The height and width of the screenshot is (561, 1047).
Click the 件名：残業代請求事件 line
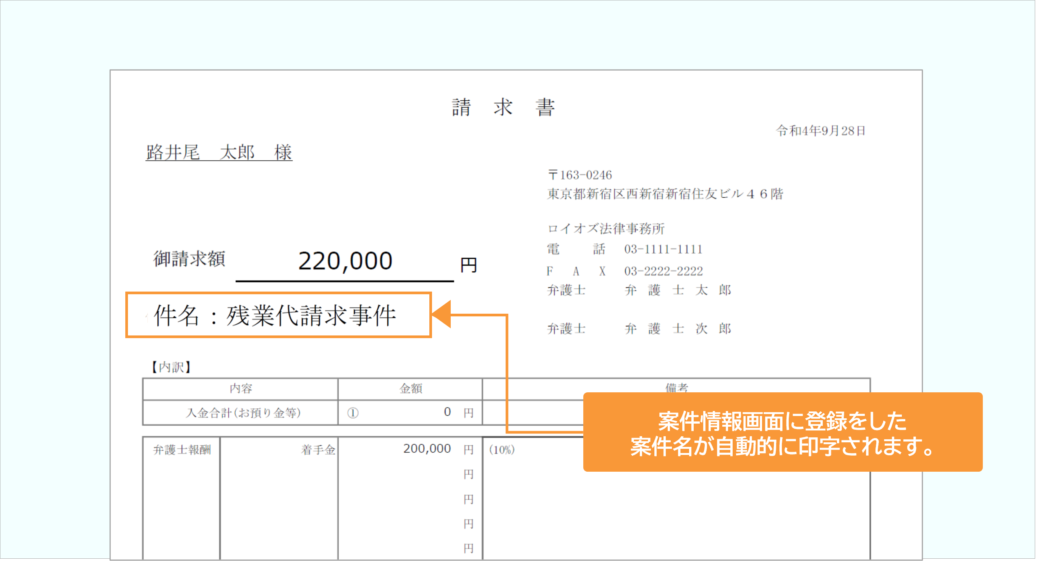pyautogui.click(x=275, y=315)
